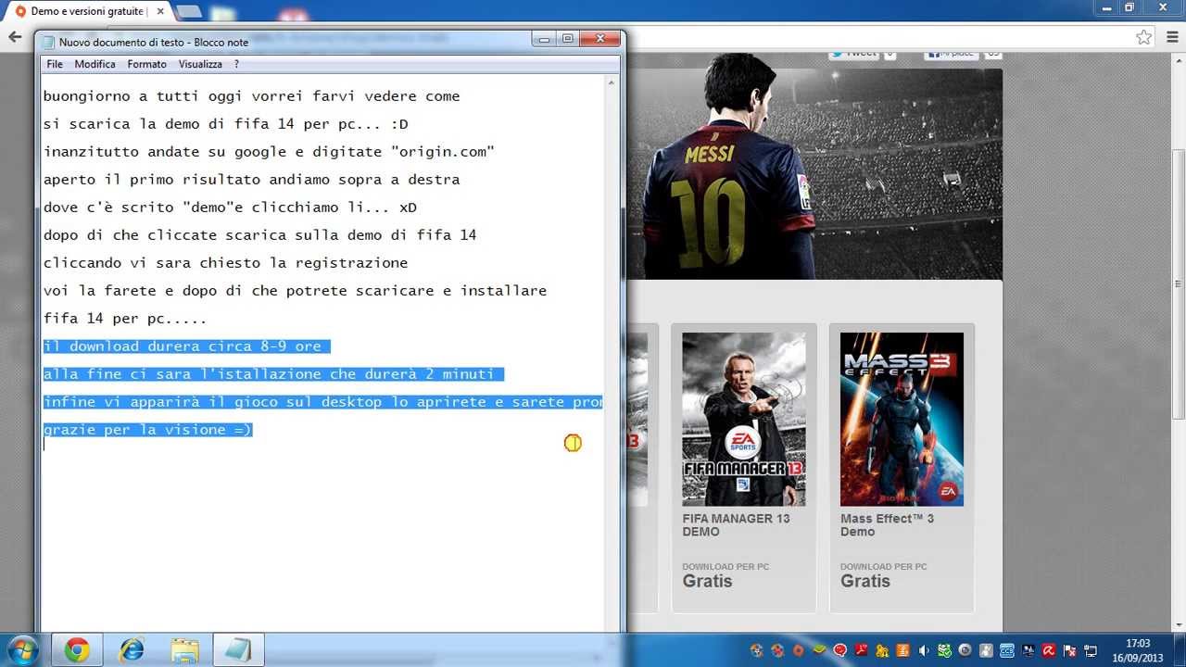Open Windows Explorer folder icon in the taskbar
This screenshot has height=667, width=1186.
(x=185, y=650)
